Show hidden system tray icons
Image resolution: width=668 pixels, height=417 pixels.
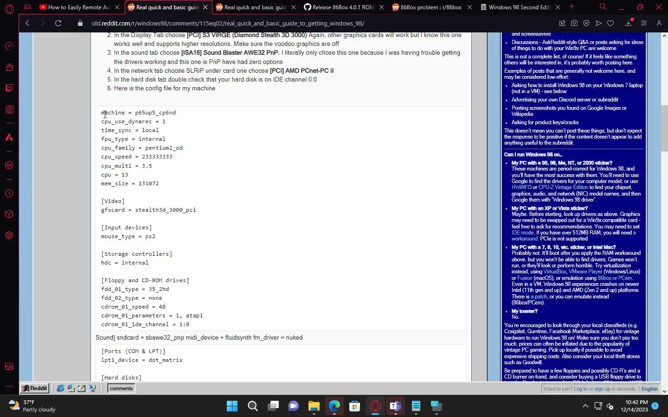[x=585, y=406]
